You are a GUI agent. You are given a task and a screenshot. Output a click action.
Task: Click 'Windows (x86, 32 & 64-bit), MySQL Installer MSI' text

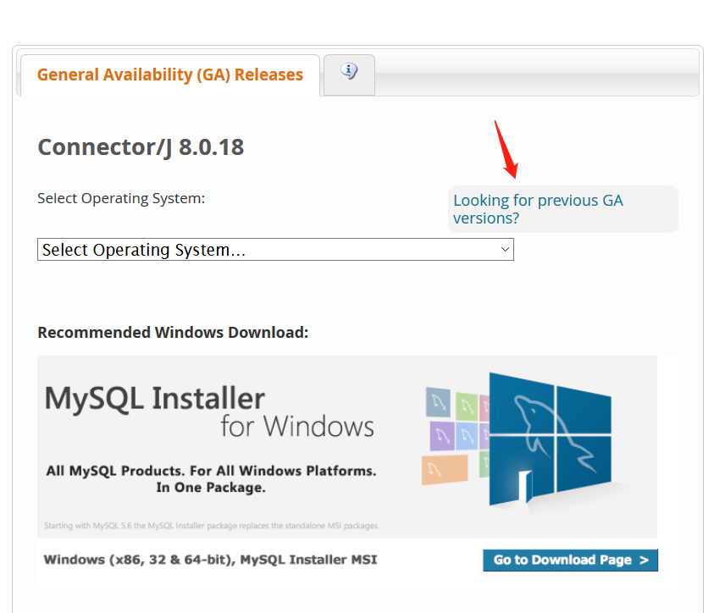(210, 560)
